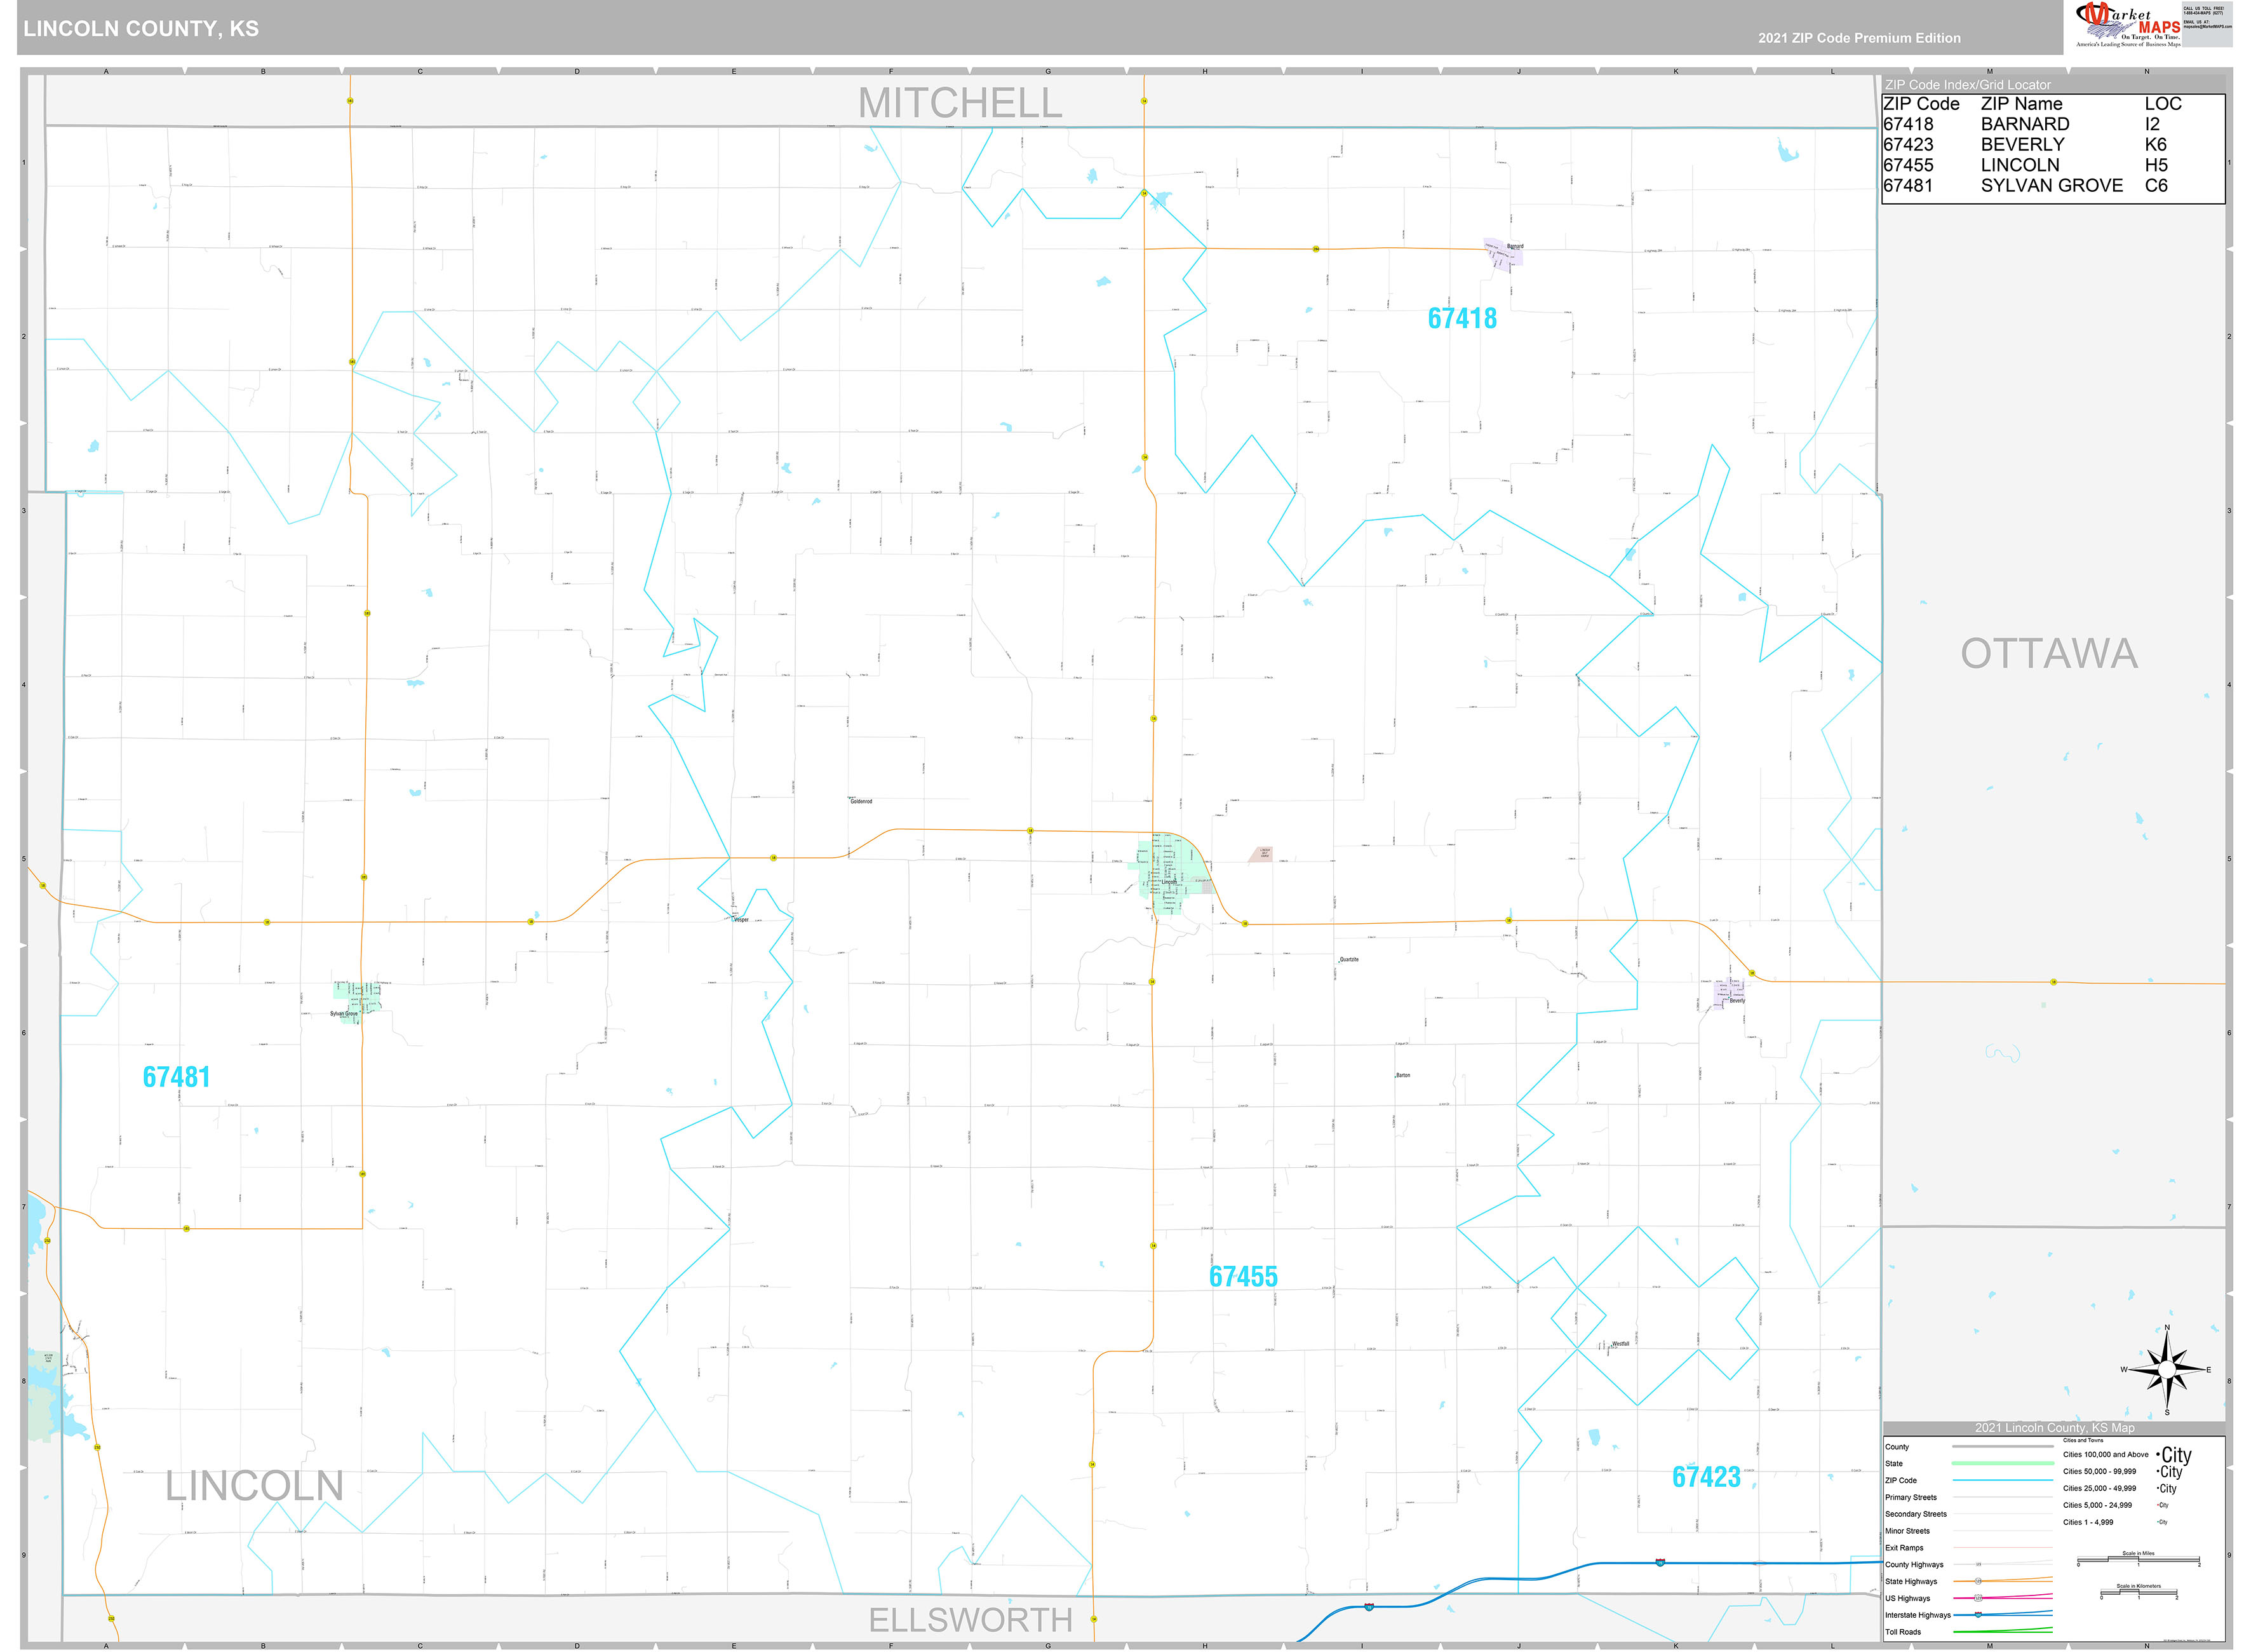Select the BARNARD row in the ZIP index
The height and width of the screenshot is (1652, 2244).
point(2024,124)
